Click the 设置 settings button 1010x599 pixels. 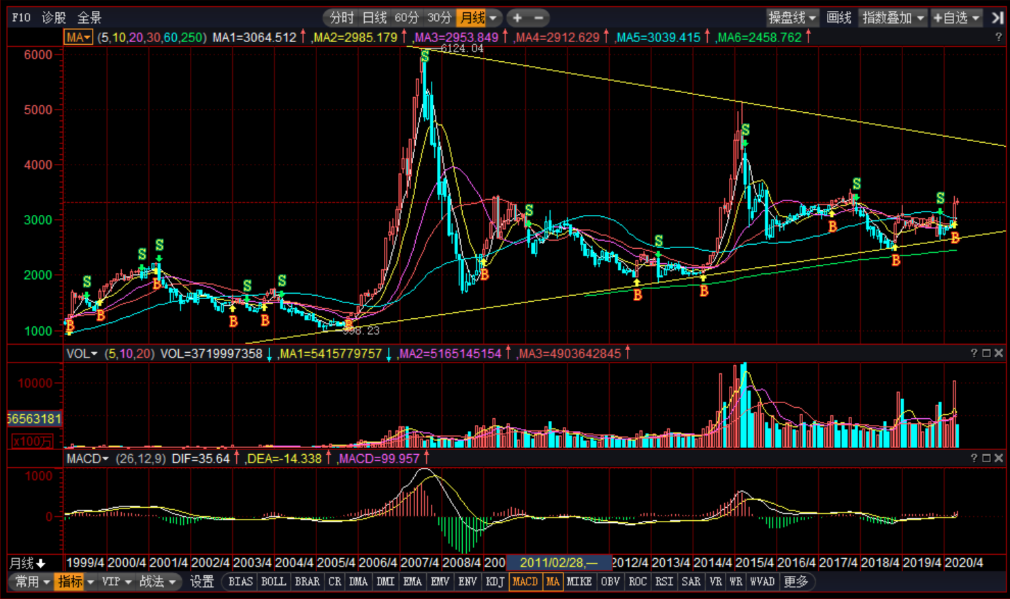point(201,581)
